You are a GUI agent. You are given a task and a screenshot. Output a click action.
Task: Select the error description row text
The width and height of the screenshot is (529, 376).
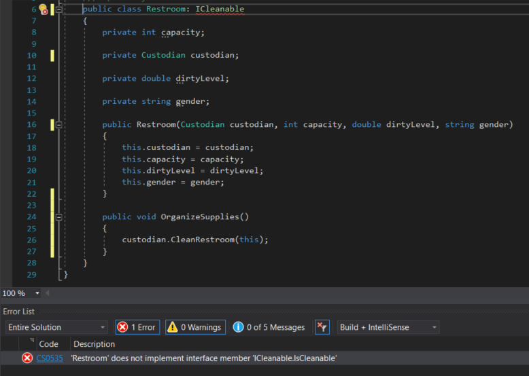tap(204, 358)
